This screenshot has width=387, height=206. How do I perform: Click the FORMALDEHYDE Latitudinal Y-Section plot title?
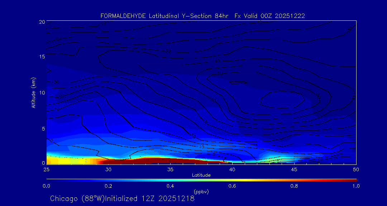click(202, 16)
